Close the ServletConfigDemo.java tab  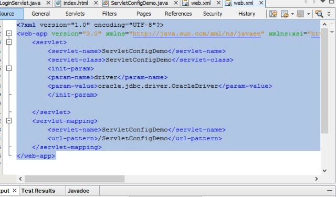click(x=176, y=3)
